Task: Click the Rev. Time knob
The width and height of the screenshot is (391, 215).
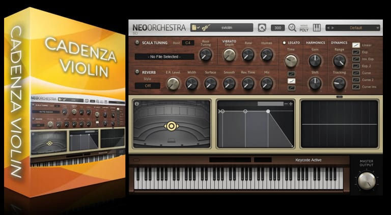Action: tap(248, 84)
